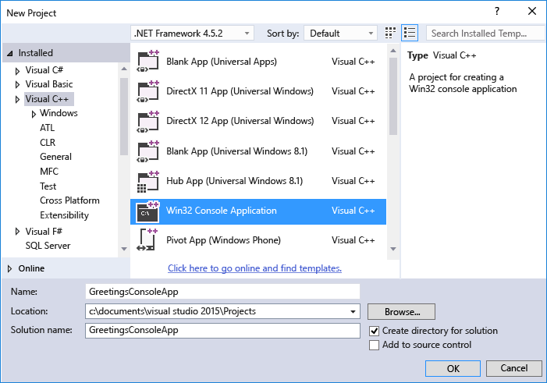Select the ATL category
This screenshot has width=547, height=383.
pyautogui.click(x=47, y=128)
